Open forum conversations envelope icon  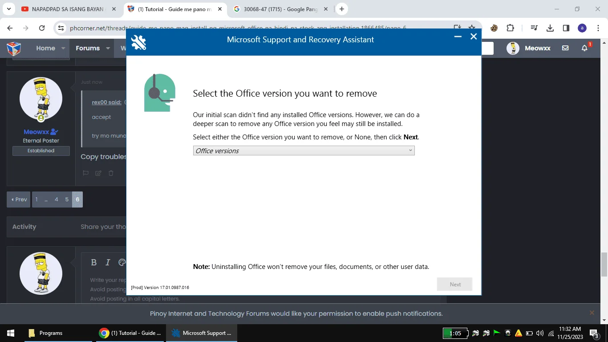565,48
